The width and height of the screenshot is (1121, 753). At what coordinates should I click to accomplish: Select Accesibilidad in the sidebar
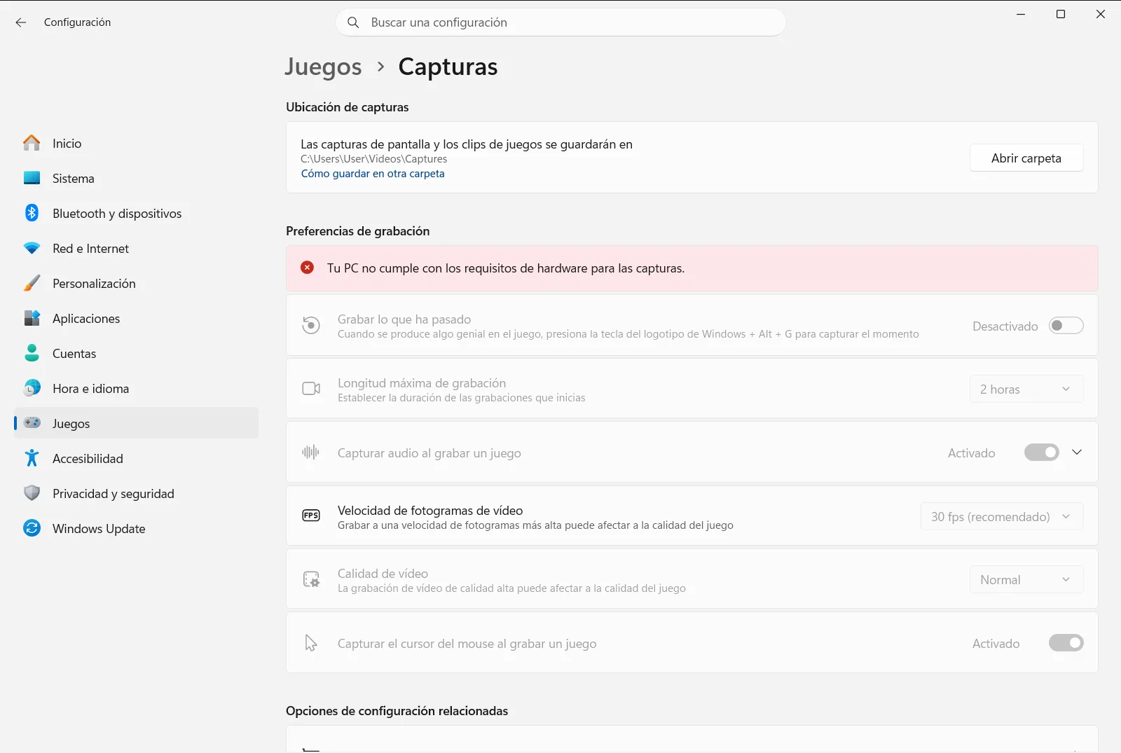point(137,458)
